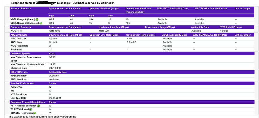Select the Last Test Date value 25-08-2021
The image size is (259, 118).
pyautogui.click(x=55, y=98)
